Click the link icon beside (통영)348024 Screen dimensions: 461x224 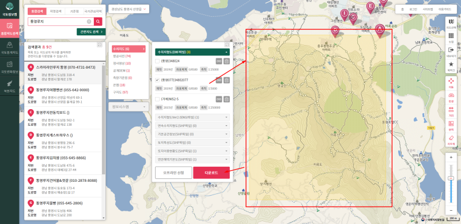[219, 61]
